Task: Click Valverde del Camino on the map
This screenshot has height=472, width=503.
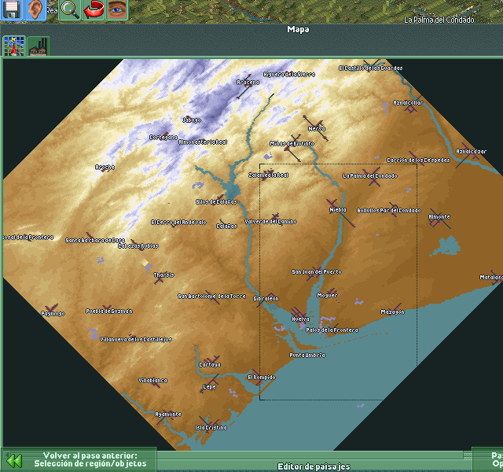Action: coord(270,221)
